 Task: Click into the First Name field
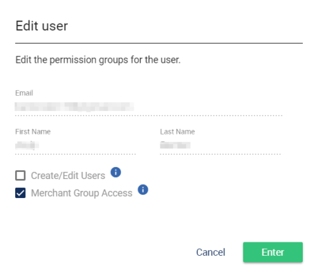click(75, 145)
